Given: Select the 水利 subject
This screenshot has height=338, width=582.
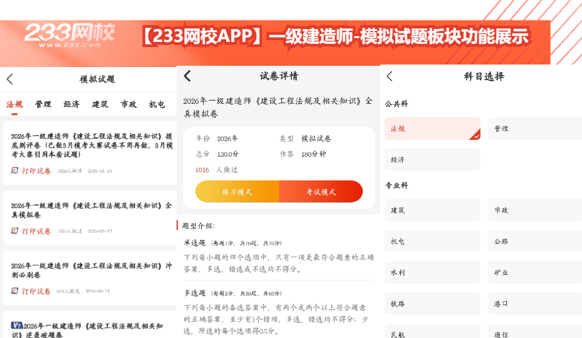Looking at the screenshot, I should coord(433,272).
